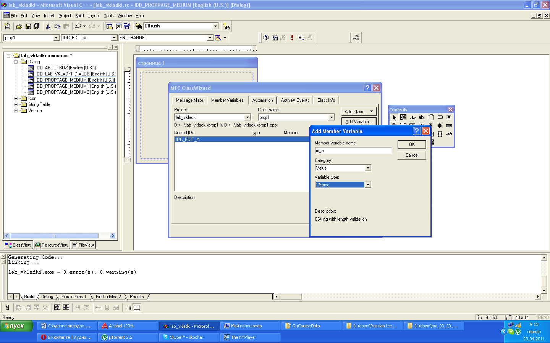Open the Layout menu
Viewport: 550px width, 343px height.
tap(94, 16)
